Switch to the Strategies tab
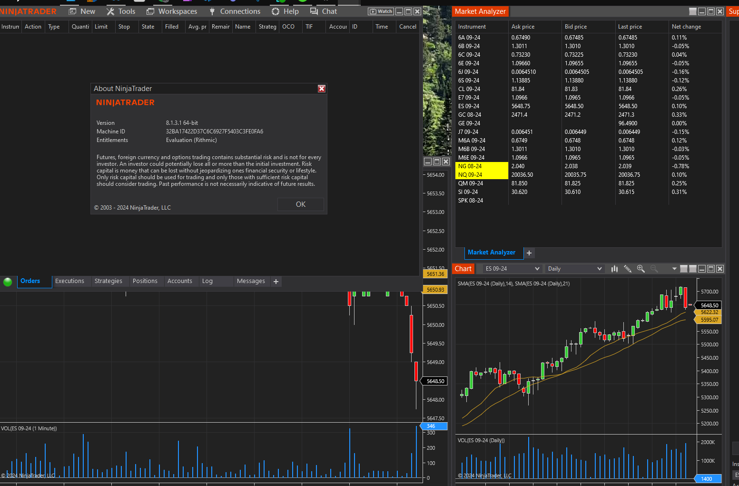The height and width of the screenshot is (486, 739). click(x=108, y=281)
